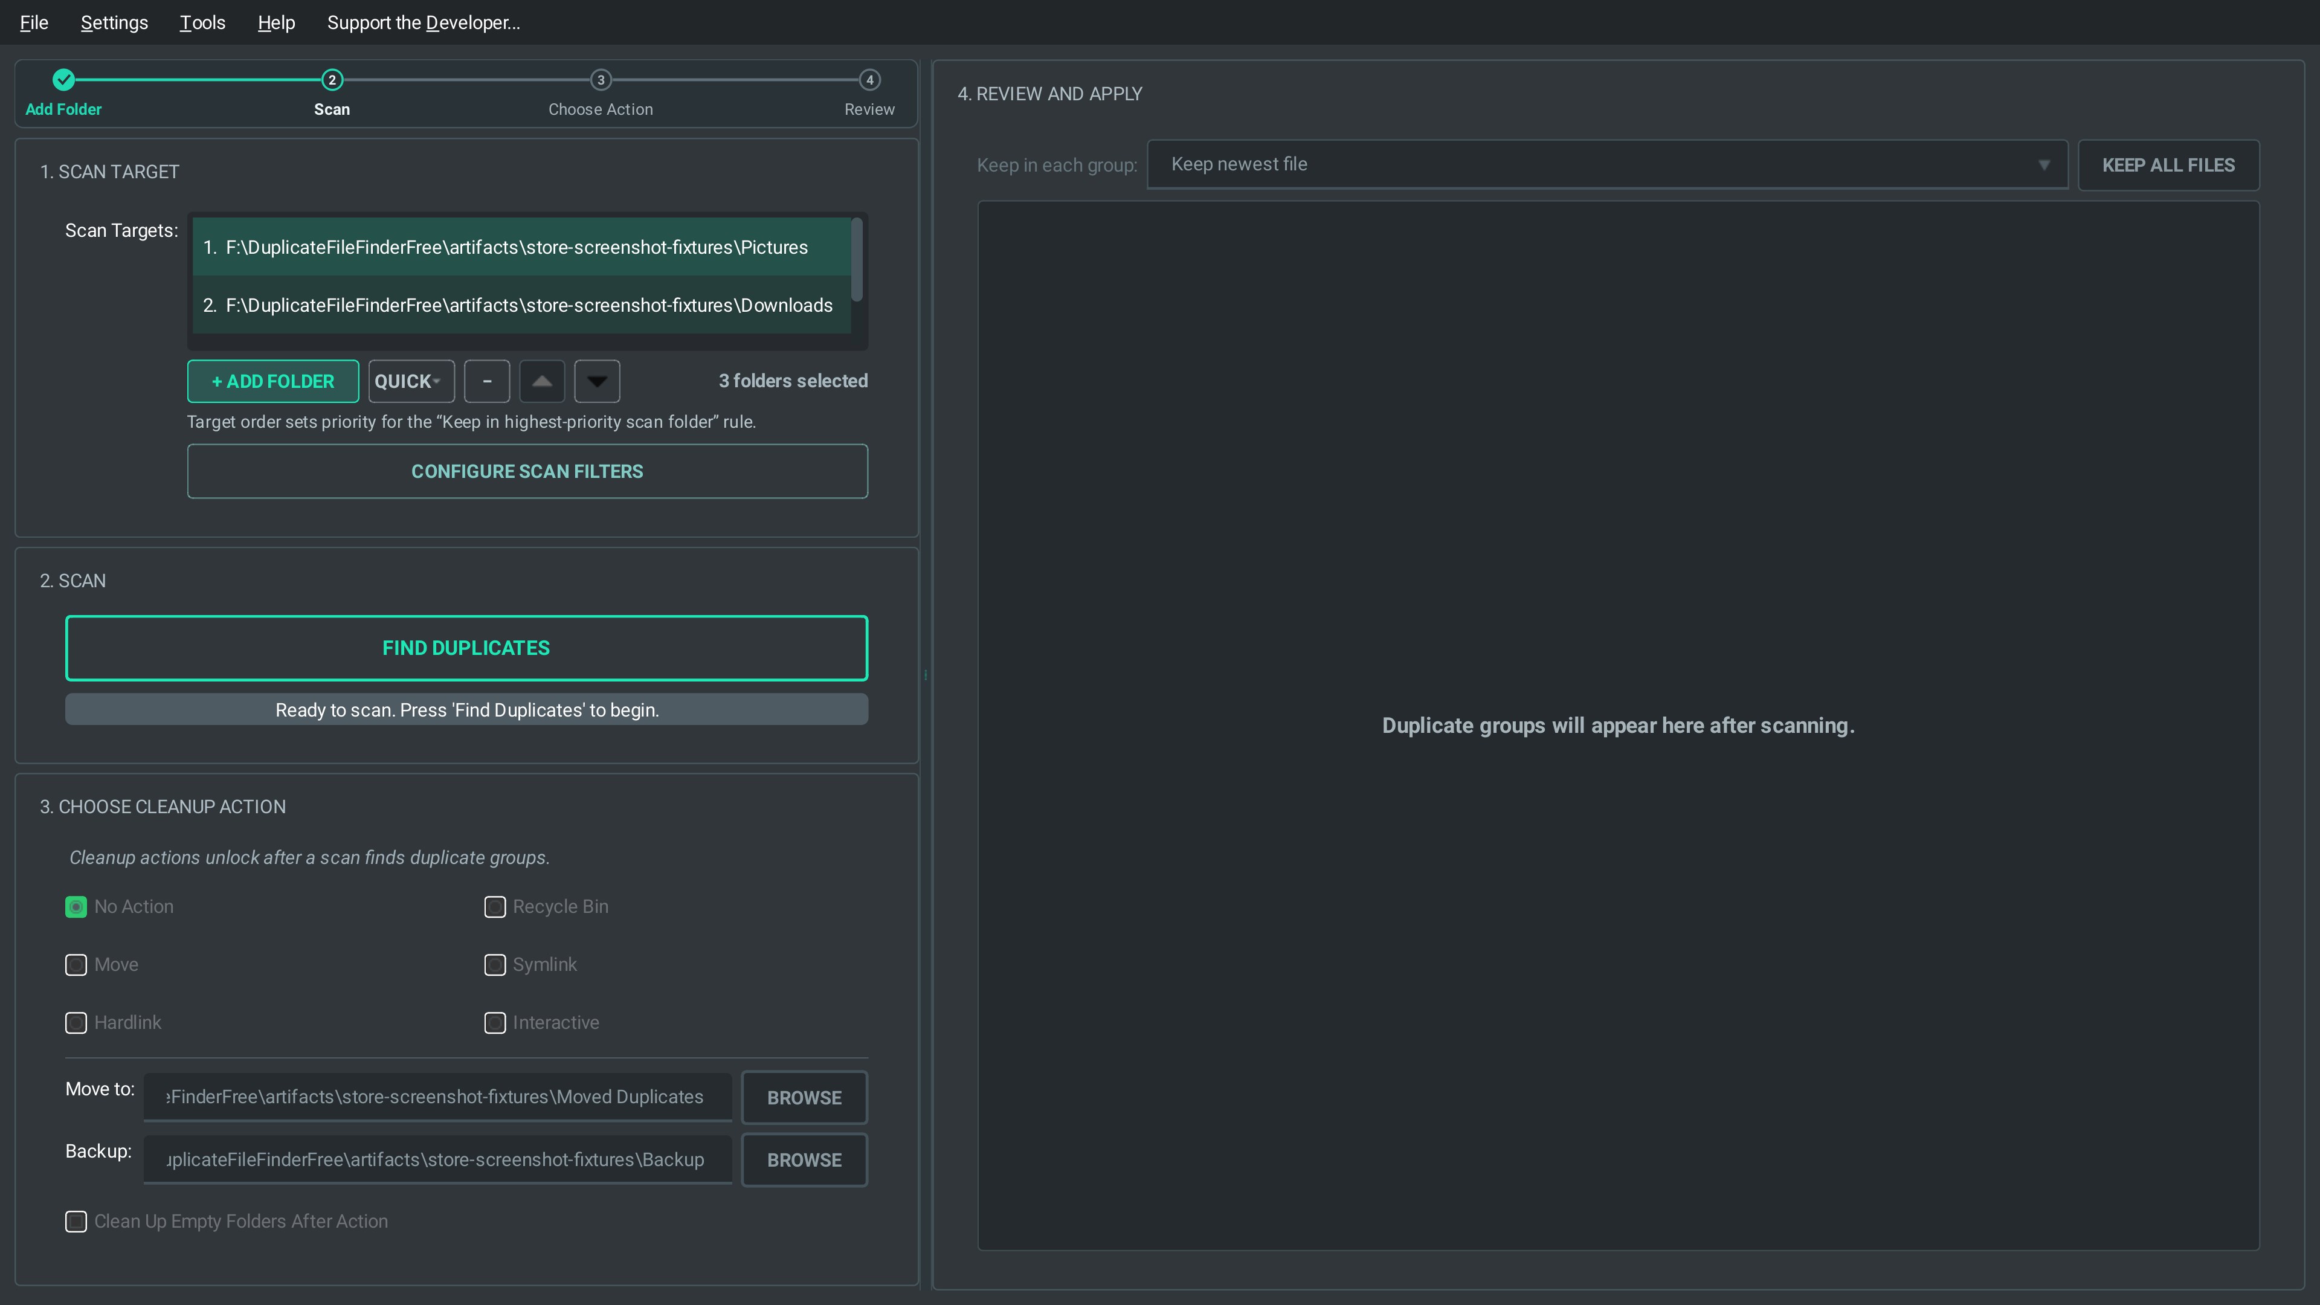Image resolution: width=2320 pixels, height=1305 pixels.
Task: Open the Keep newest file dropdown
Action: (1606, 164)
